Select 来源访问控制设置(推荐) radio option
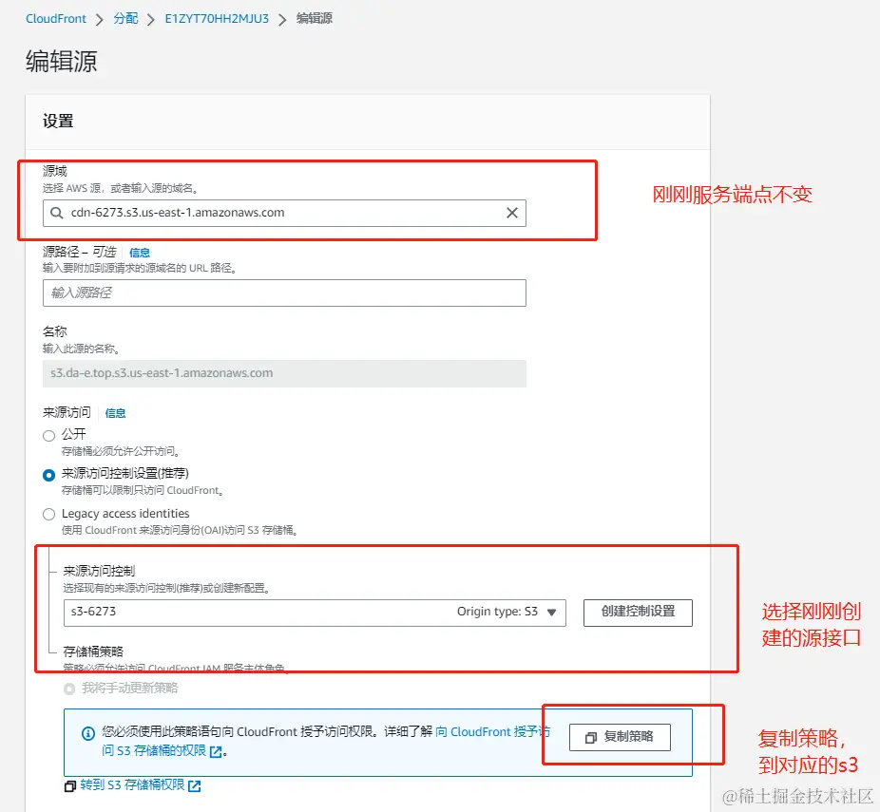 coord(48,475)
